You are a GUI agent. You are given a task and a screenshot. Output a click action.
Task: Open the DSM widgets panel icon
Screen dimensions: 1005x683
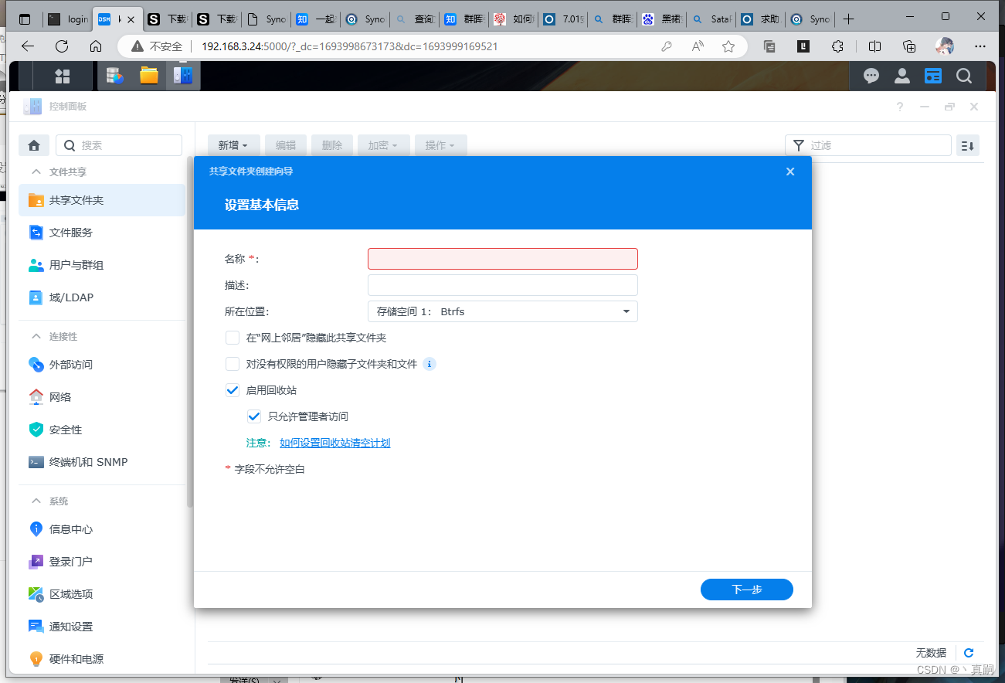tap(933, 76)
